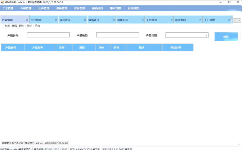Close the 产品信息 tab

click(x=27, y=20)
